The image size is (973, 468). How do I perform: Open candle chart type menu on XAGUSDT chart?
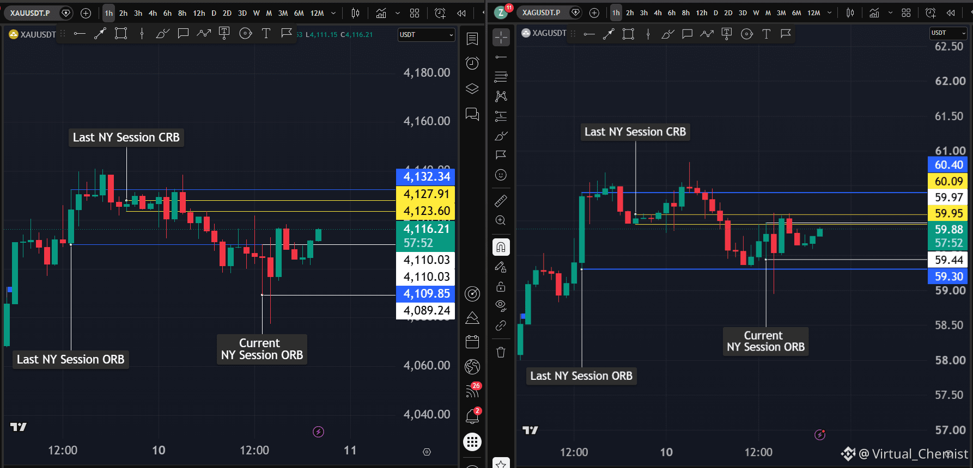(x=850, y=13)
